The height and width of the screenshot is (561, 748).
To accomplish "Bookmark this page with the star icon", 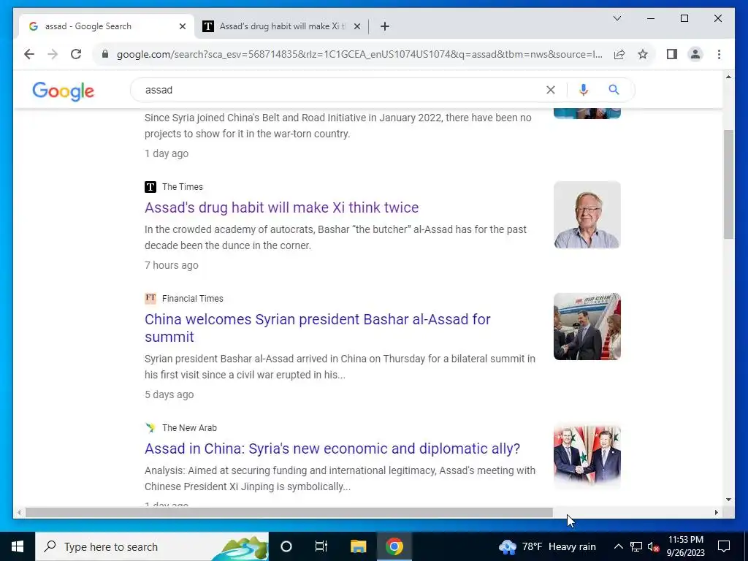I will [x=643, y=54].
